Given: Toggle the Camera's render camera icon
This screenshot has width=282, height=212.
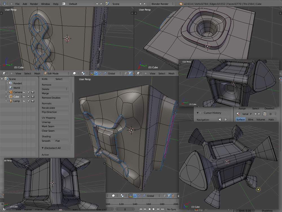Looking at the screenshot, I should (33, 92).
